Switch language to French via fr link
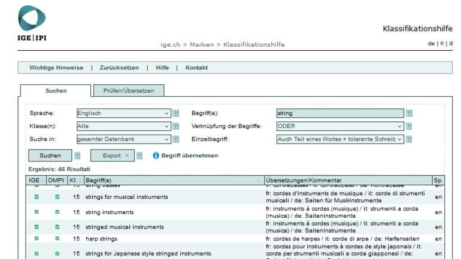The width and height of the screenshot is (461, 259). click(442, 44)
